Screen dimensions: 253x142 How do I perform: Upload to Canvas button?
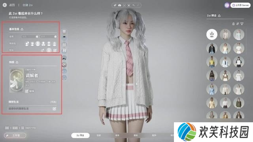pos(240,5)
